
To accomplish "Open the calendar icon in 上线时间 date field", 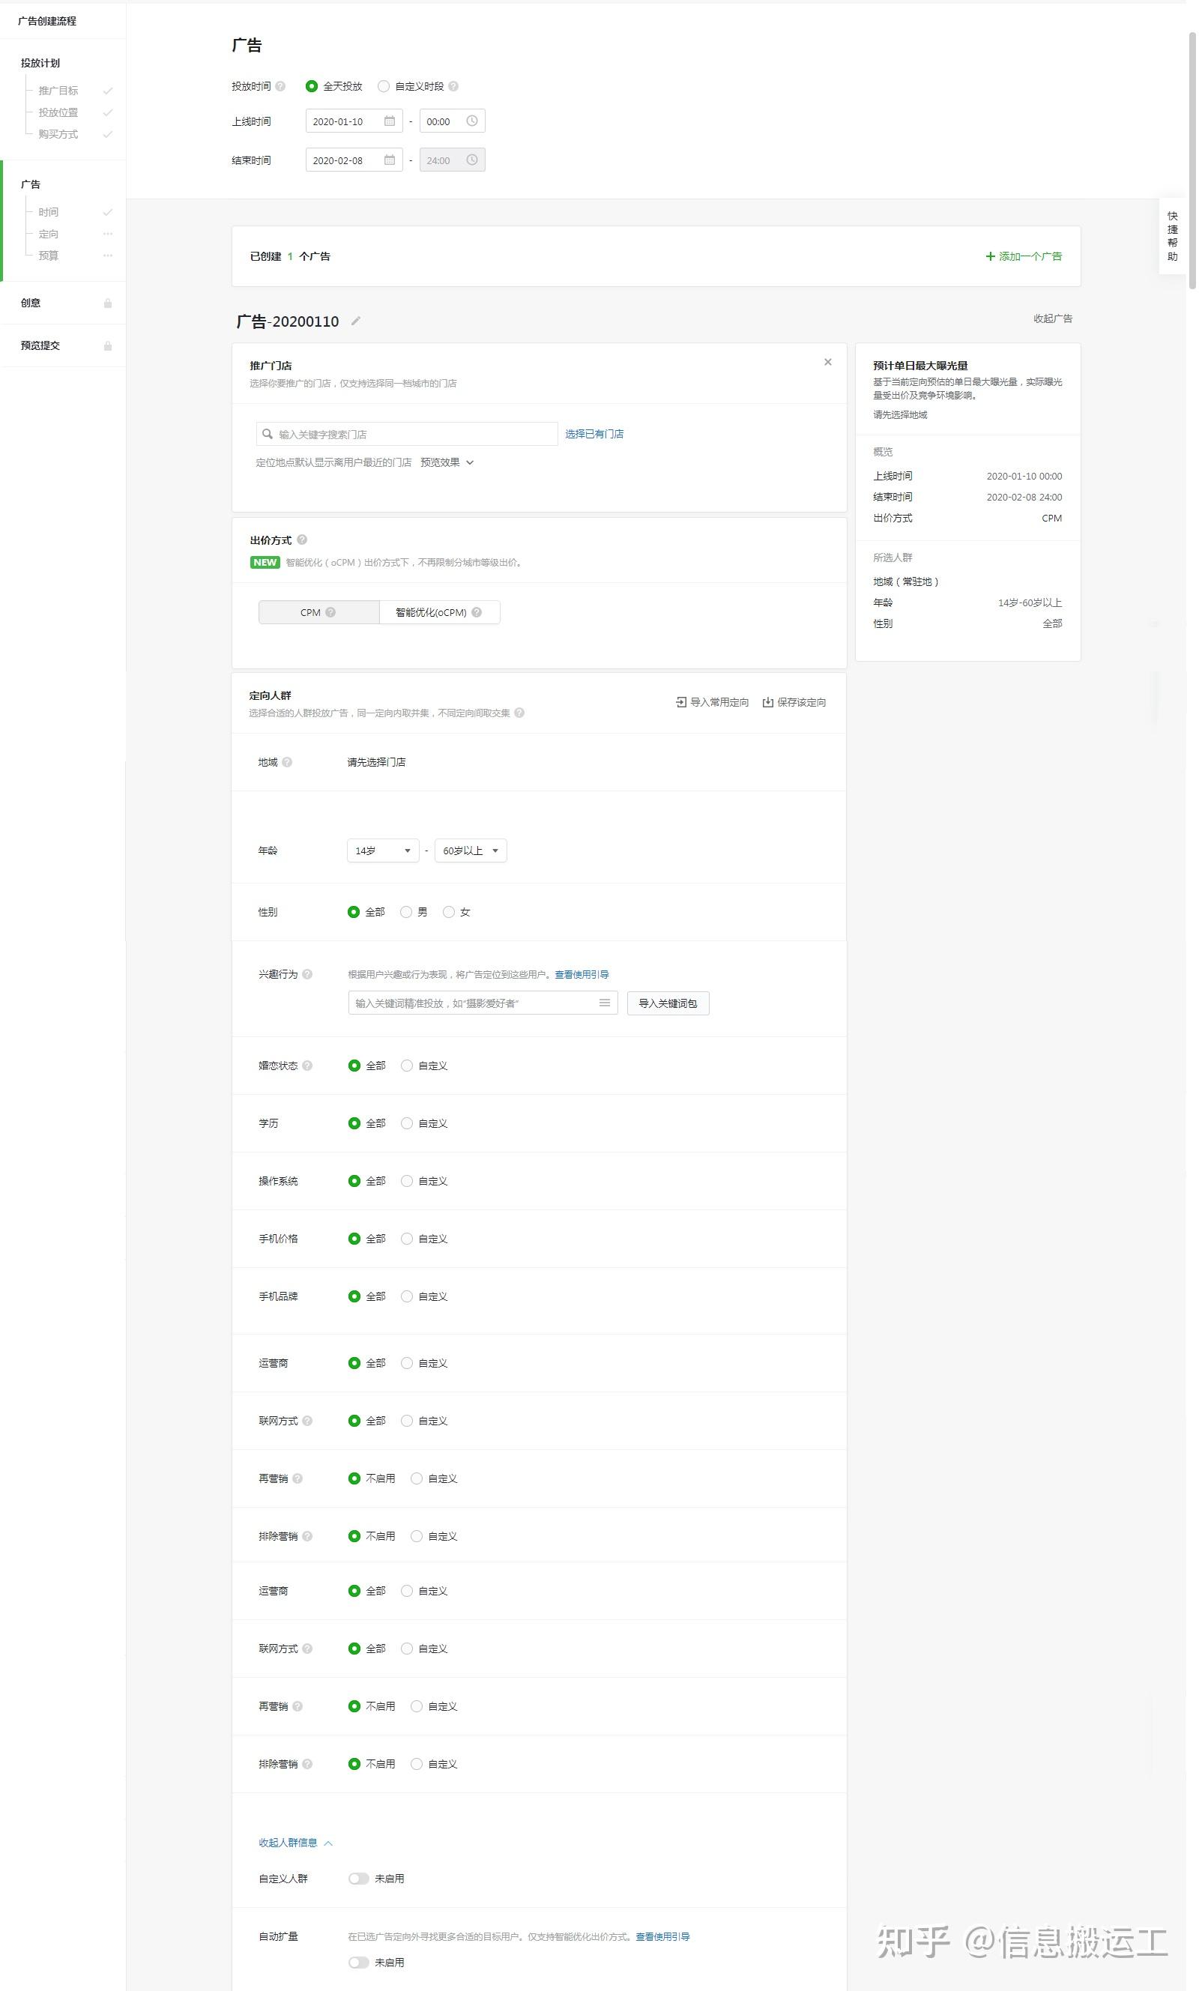I will click(390, 121).
